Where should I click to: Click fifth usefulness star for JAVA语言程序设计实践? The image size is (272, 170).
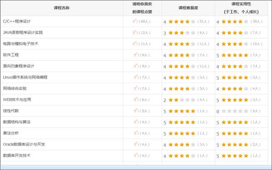246,33
